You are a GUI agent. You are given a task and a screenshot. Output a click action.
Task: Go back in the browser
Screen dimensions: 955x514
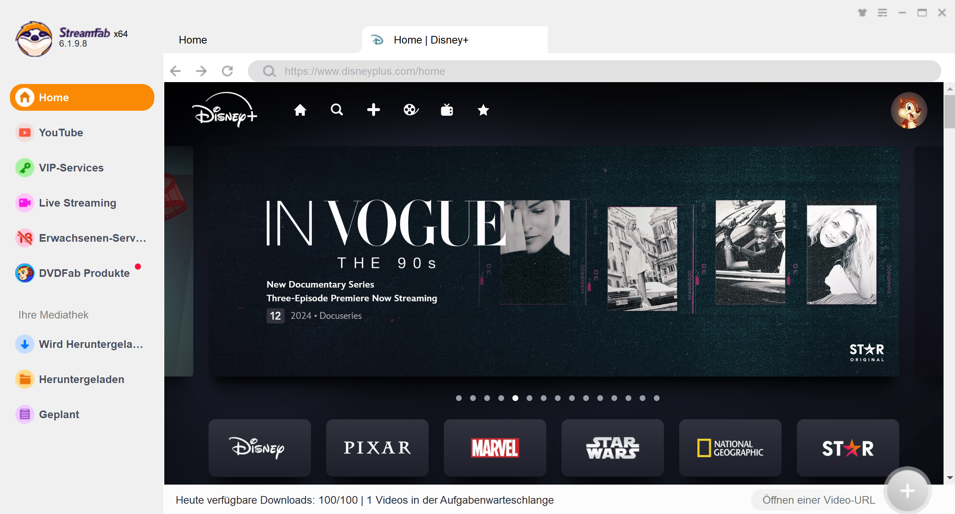pyautogui.click(x=175, y=71)
